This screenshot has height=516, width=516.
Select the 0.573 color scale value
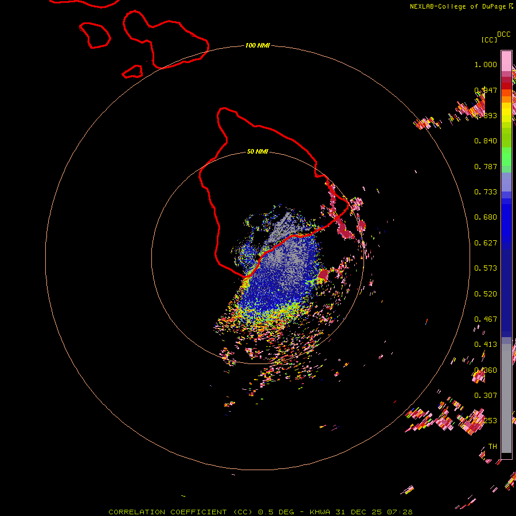tap(486, 268)
